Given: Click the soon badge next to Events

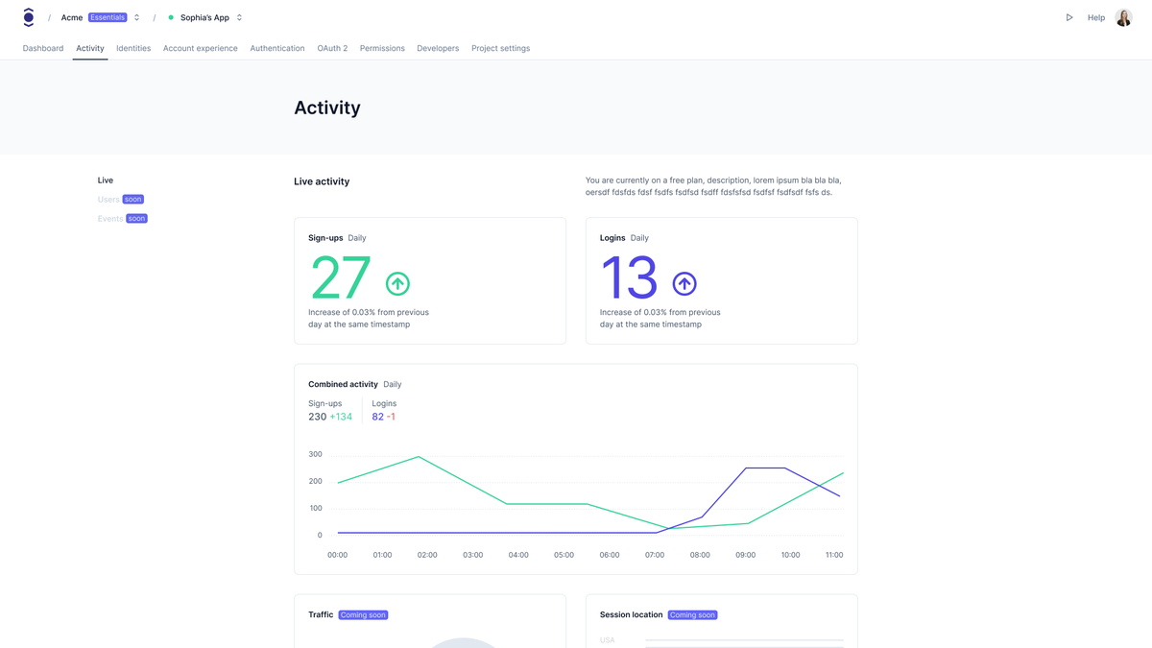Looking at the screenshot, I should [x=137, y=219].
